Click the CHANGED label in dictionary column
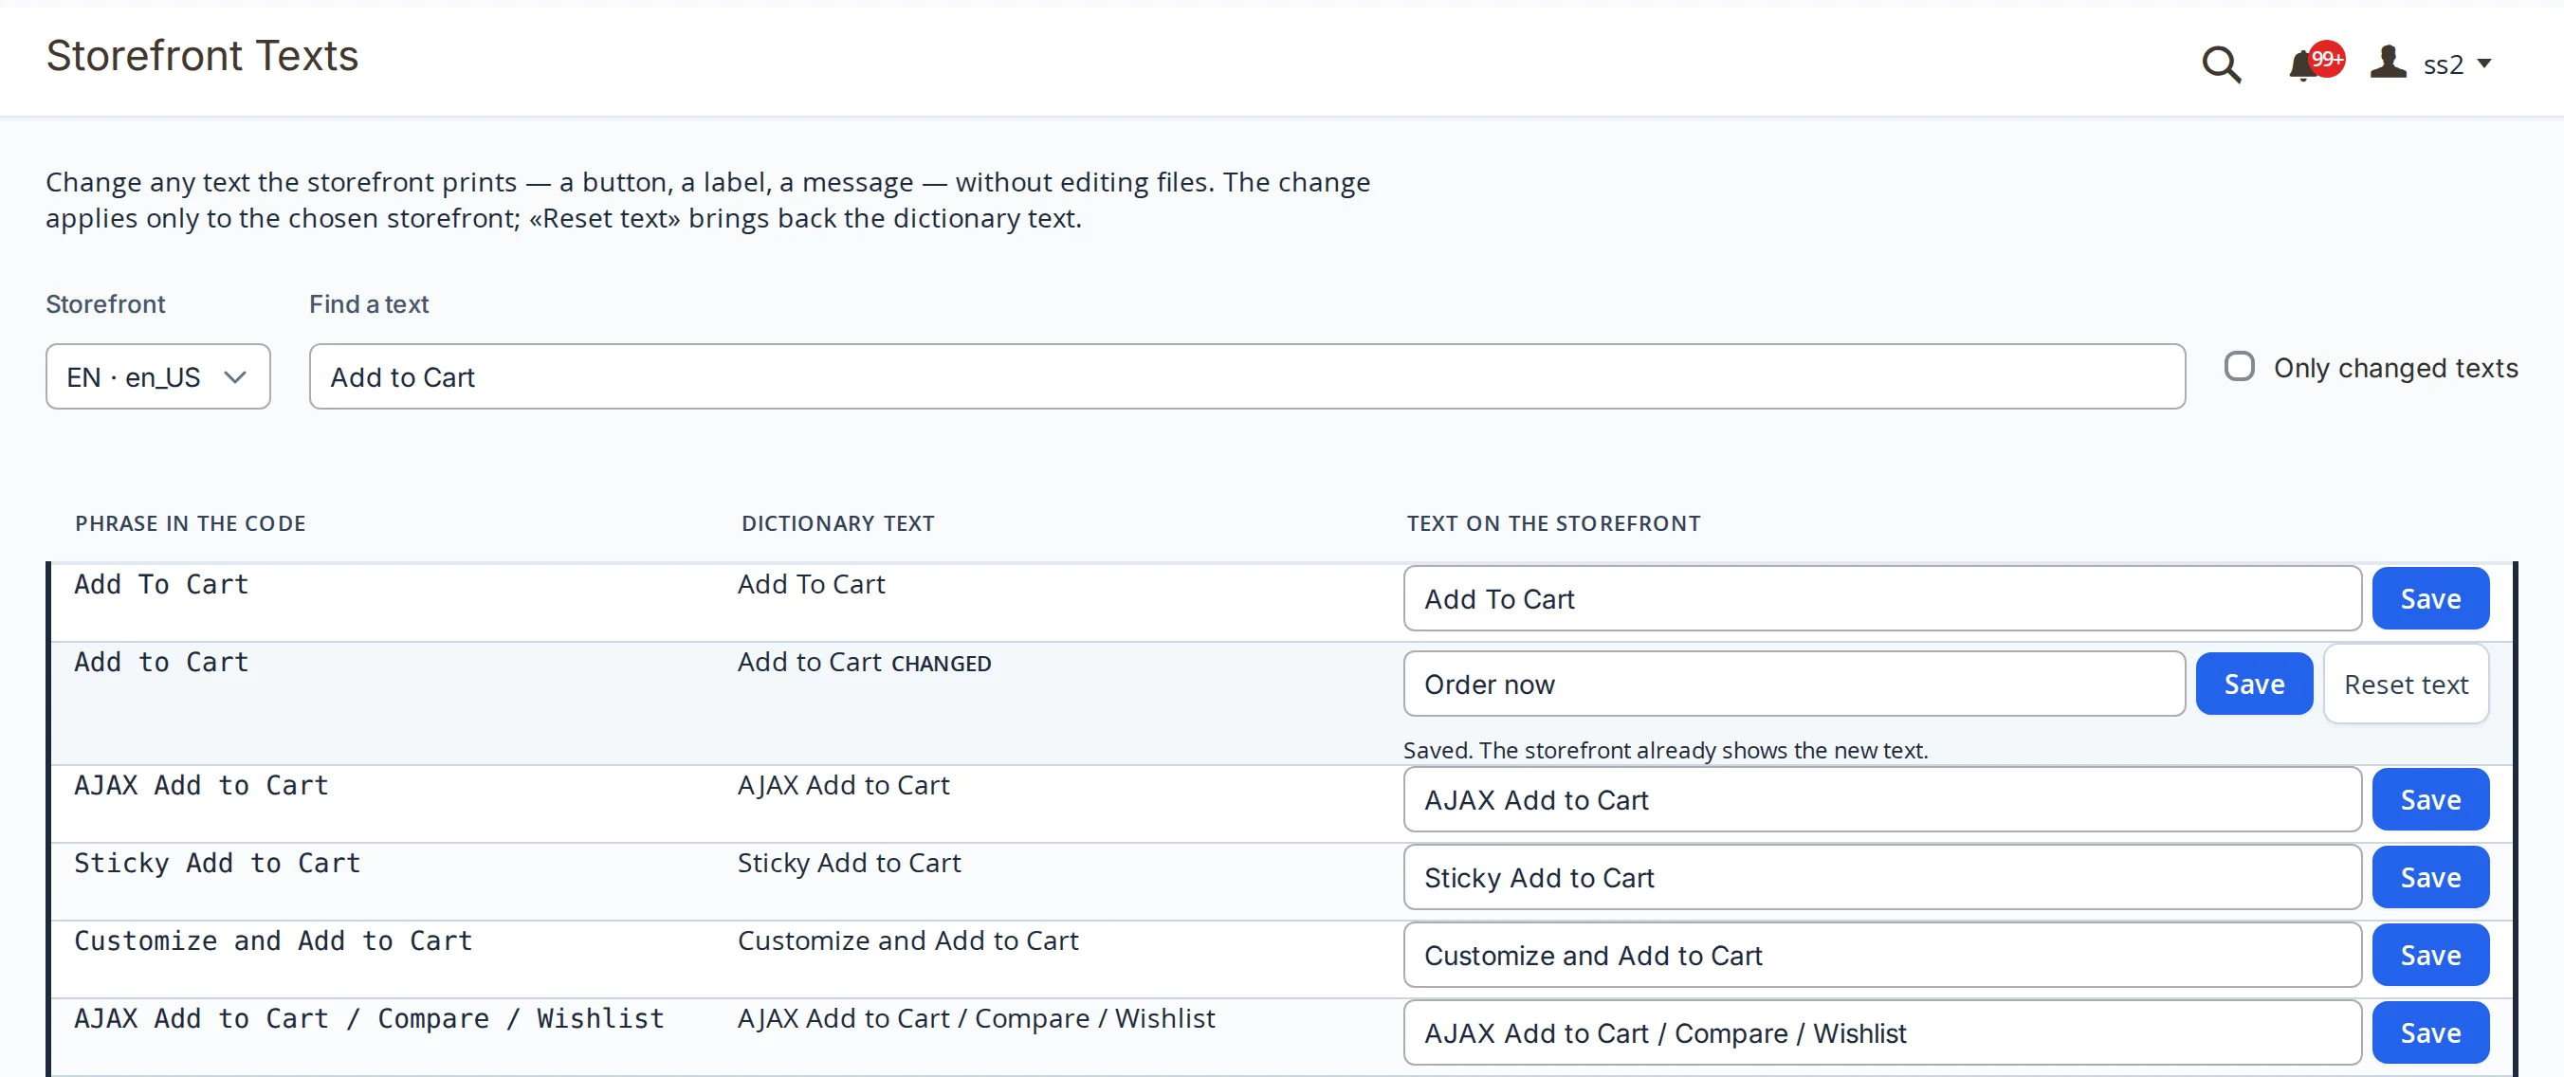2564x1077 pixels. pyautogui.click(x=941, y=664)
